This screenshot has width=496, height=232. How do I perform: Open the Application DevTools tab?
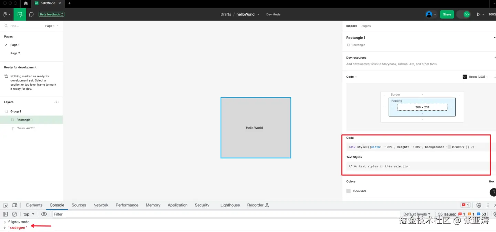point(178,205)
